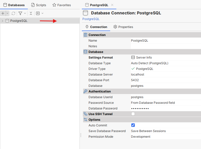Viewport: 201px width, 149px height.
Task: Switch to the Favorites tab
Action: pyautogui.click(x=62, y=5)
